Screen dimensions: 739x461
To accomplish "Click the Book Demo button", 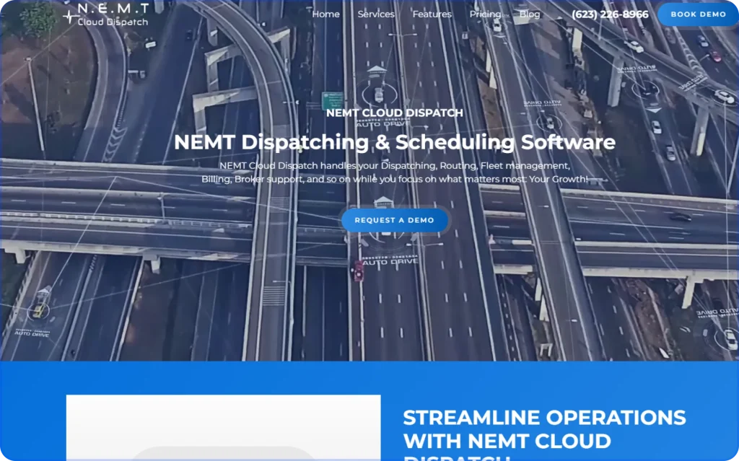I will (698, 14).
